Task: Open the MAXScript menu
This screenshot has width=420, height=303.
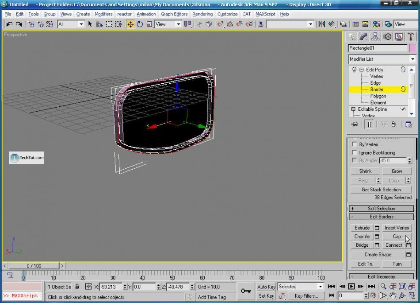Action: pyautogui.click(x=265, y=14)
